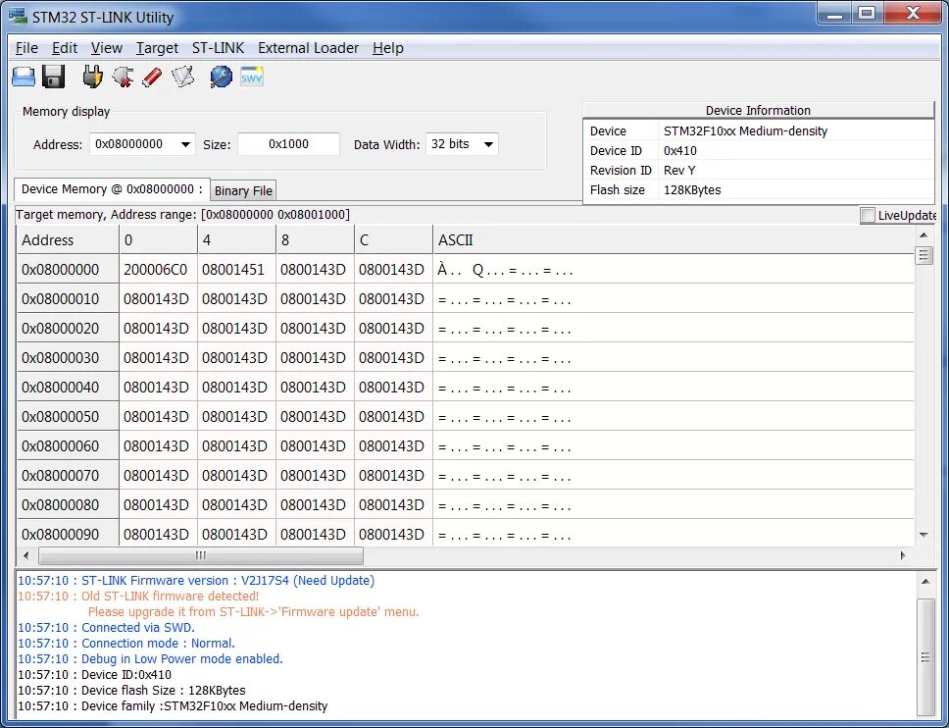Click the Save file floppy icon

(53, 77)
